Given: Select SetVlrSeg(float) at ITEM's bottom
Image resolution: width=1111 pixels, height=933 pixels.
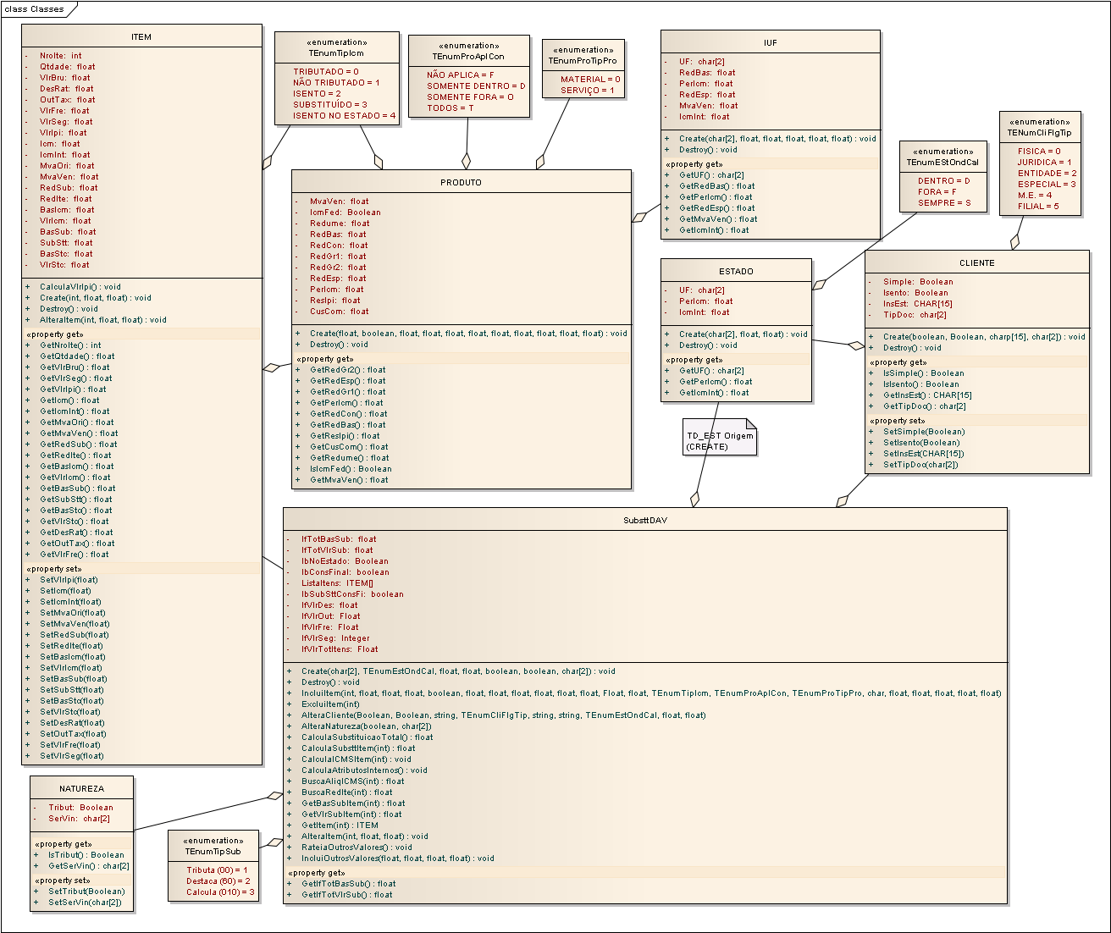Looking at the screenshot, I should coord(72,756).
